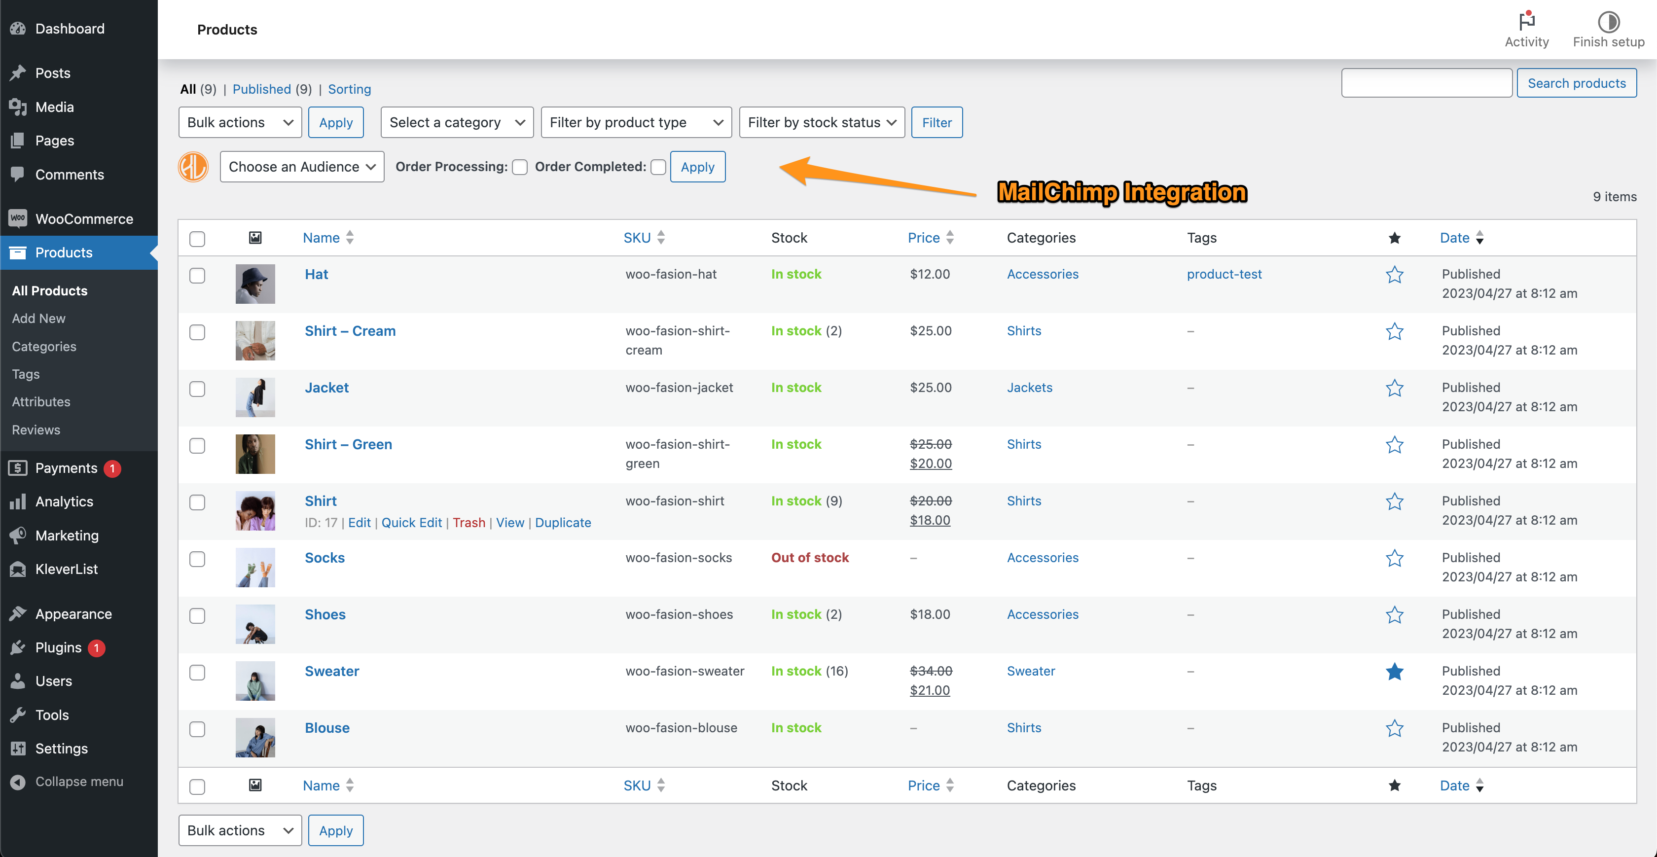Click the Analytics bar chart icon

(x=18, y=501)
